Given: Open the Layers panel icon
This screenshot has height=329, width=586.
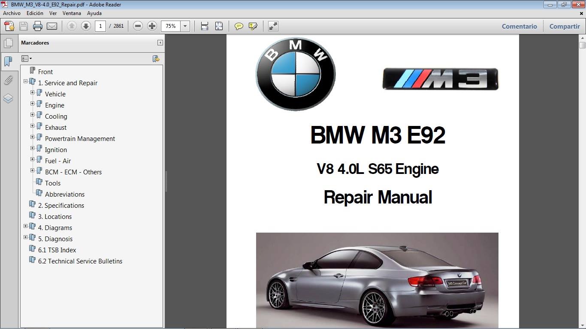Looking at the screenshot, I should [x=8, y=99].
